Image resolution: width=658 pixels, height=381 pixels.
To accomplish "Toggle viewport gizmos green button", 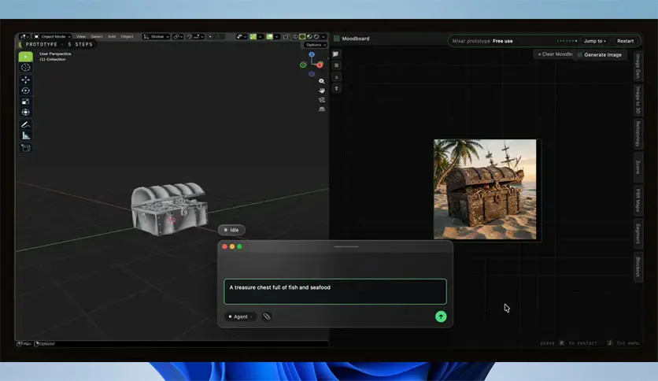I will (253, 36).
